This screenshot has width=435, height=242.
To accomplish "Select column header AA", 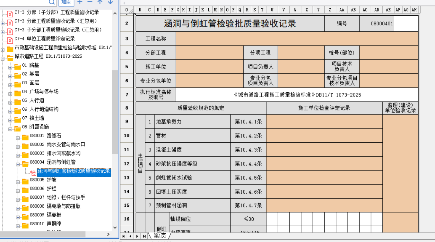I will click(342, 10).
